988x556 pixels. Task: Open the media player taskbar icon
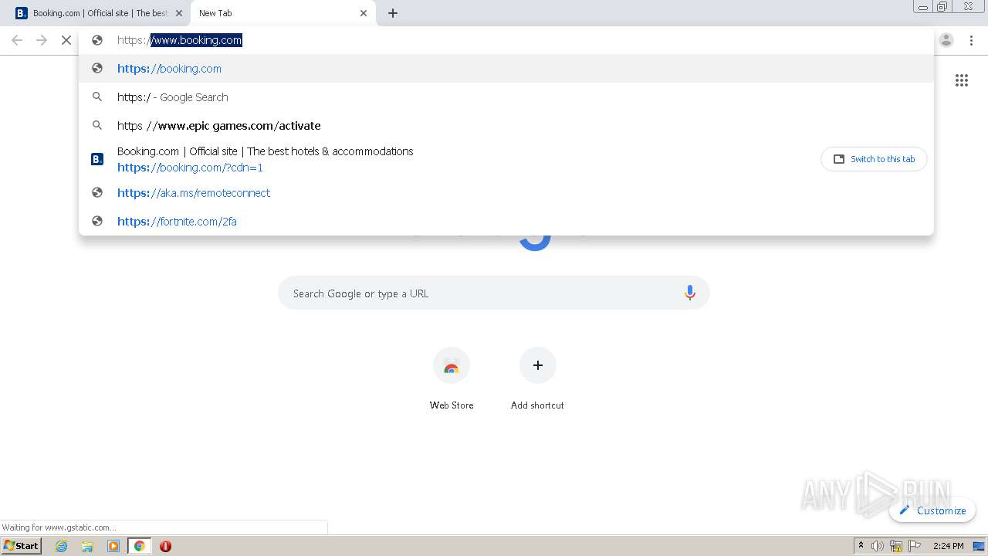pyautogui.click(x=113, y=546)
